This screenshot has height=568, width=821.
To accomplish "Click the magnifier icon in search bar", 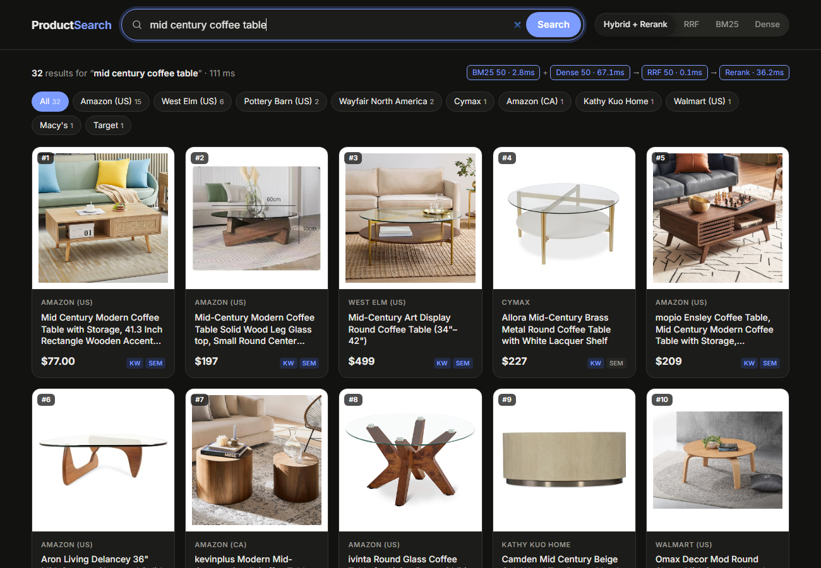I will point(137,25).
